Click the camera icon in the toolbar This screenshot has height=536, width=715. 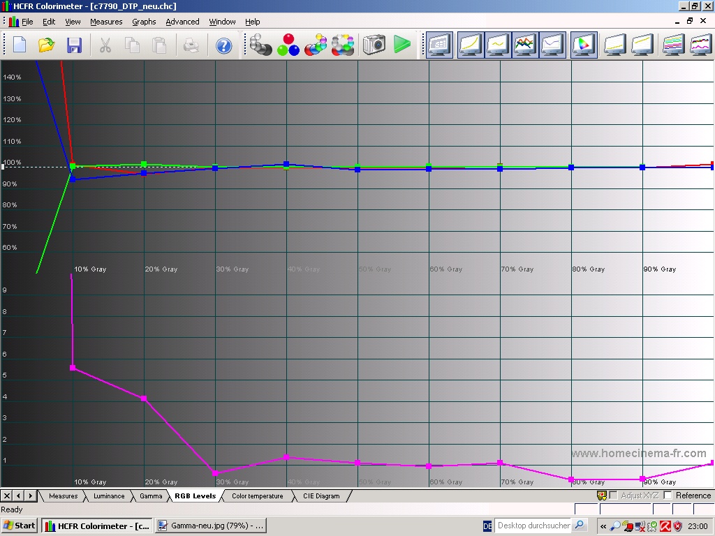[374, 45]
